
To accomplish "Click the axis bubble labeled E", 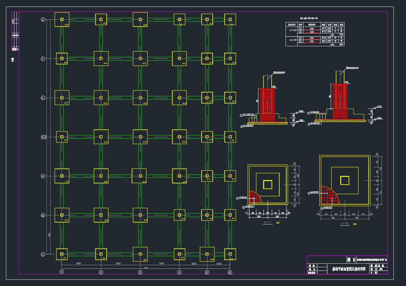I will click(43, 98).
